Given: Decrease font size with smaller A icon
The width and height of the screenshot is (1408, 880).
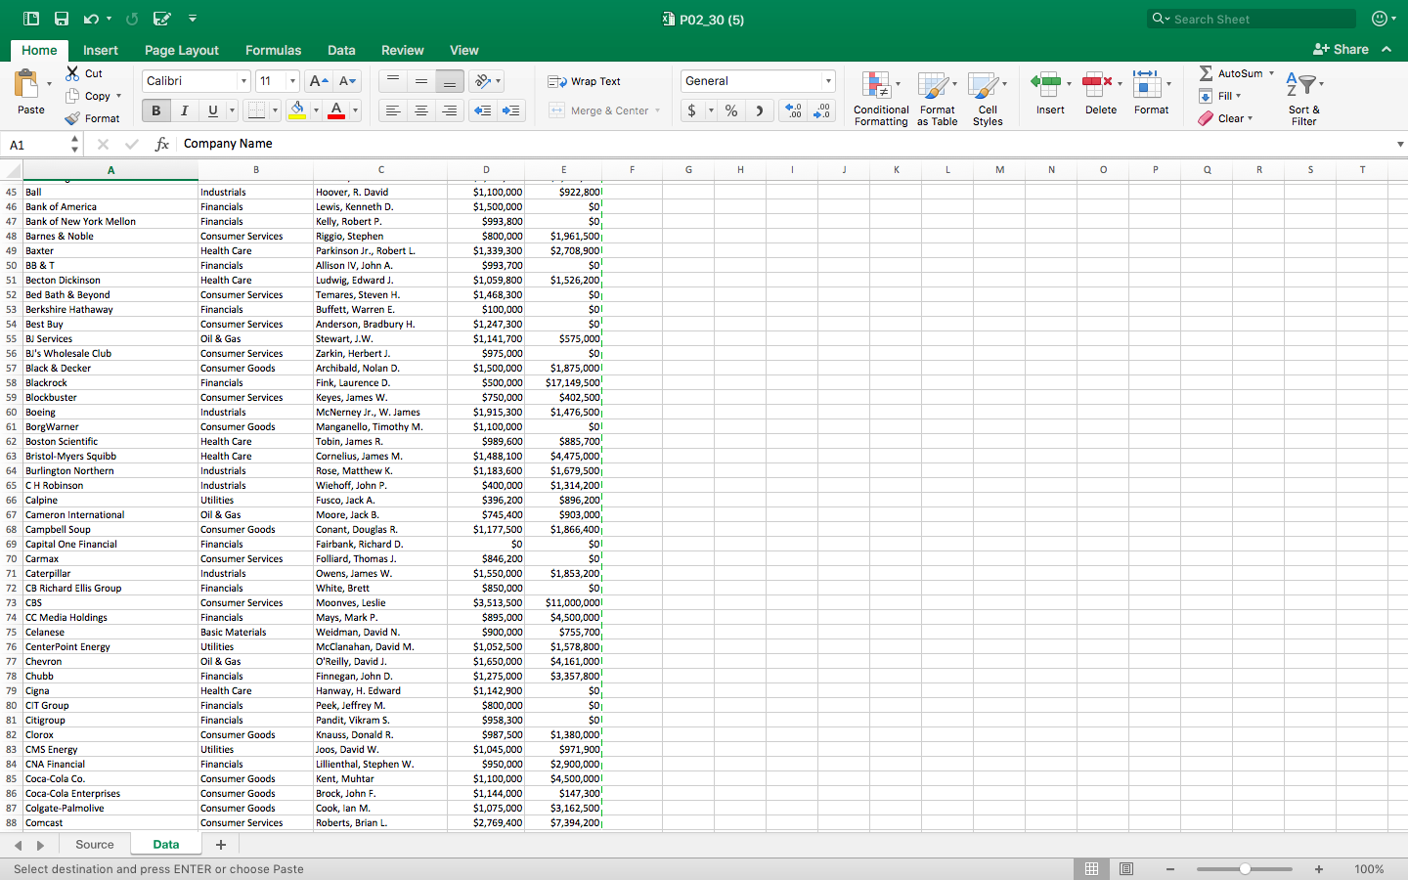Looking at the screenshot, I should tap(347, 81).
